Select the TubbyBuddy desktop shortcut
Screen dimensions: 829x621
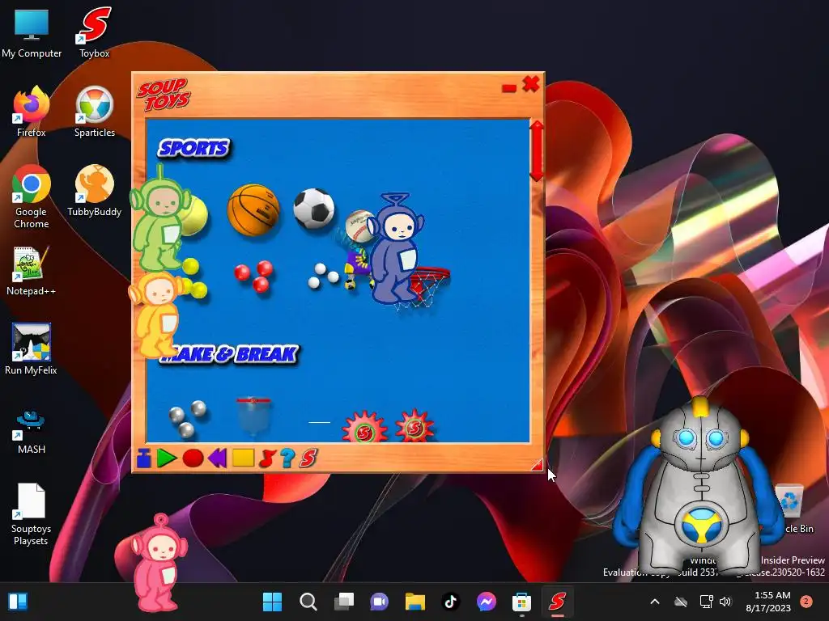[95, 191]
